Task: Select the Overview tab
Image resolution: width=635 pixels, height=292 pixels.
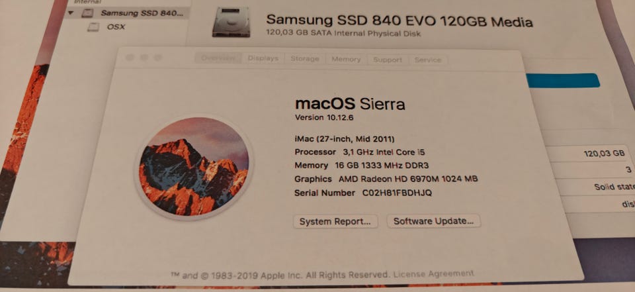Action: point(219,58)
